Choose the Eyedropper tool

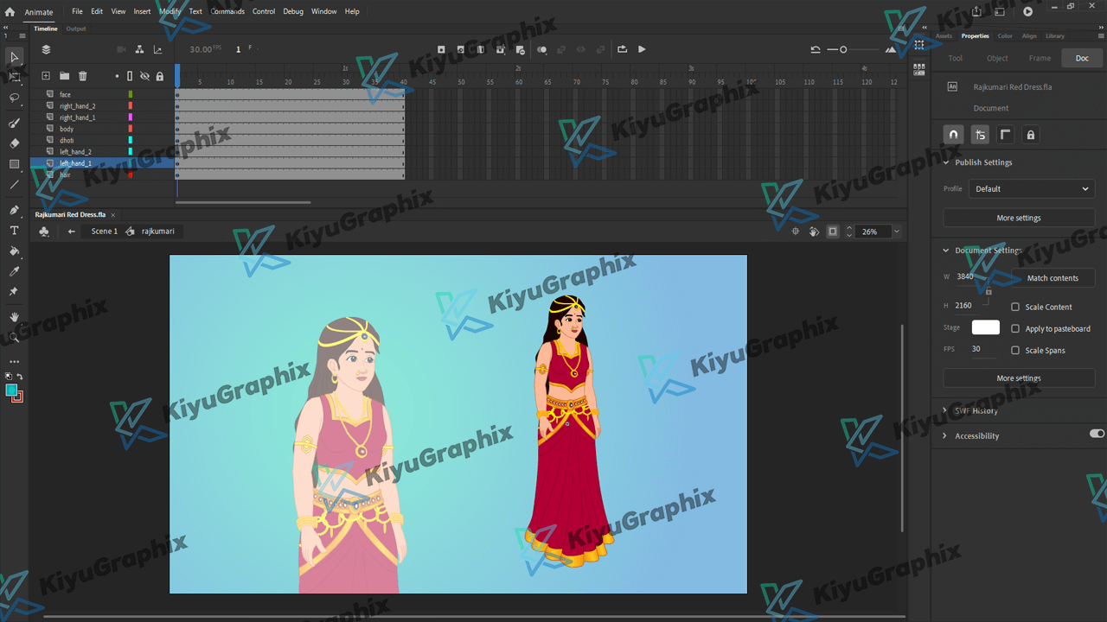click(x=14, y=272)
